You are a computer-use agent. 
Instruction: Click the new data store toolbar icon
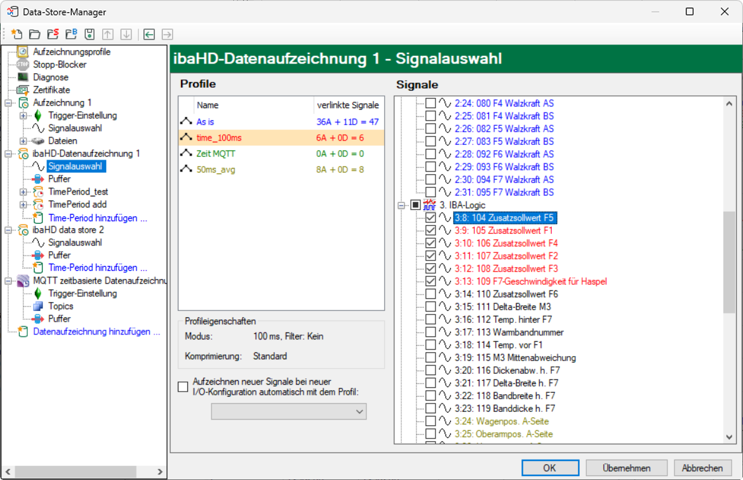pos(17,34)
